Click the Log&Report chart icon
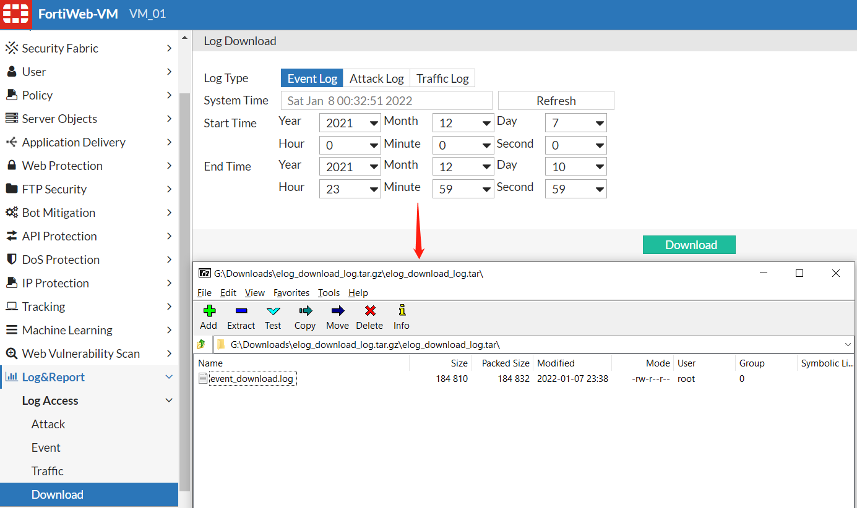 tap(11, 377)
